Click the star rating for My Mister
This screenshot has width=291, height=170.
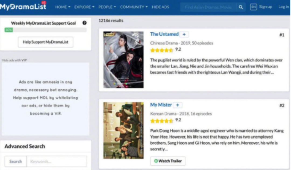[162, 121]
